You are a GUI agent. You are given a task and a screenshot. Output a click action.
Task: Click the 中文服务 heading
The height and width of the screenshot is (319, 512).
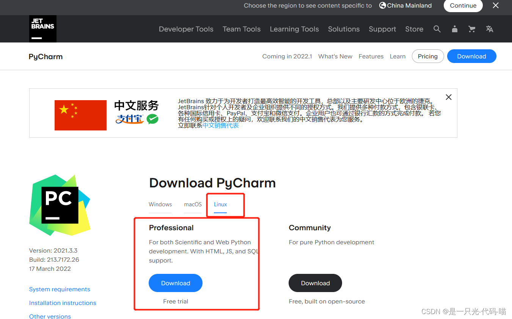137,105
